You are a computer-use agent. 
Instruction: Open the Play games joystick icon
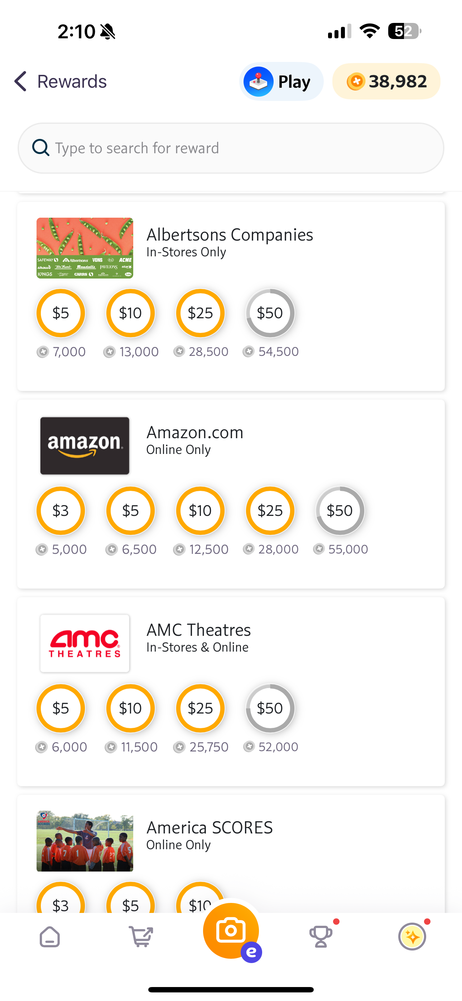pyautogui.click(x=259, y=82)
